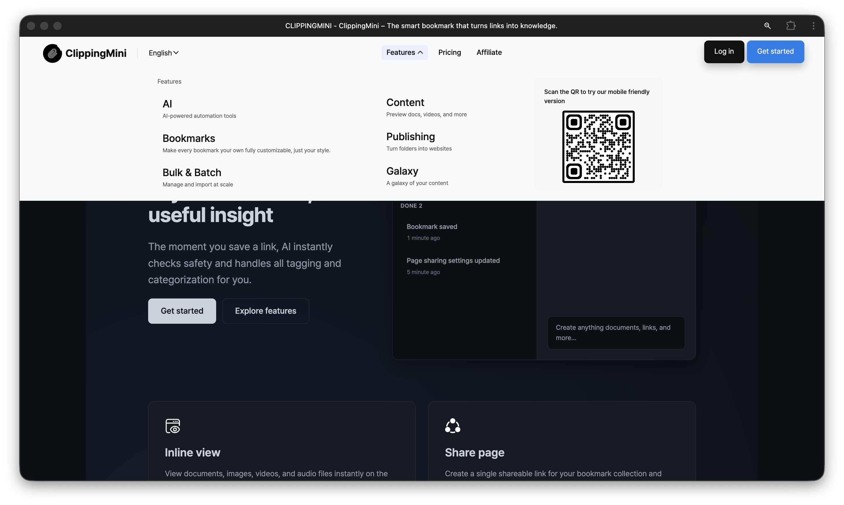Image resolution: width=844 pixels, height=505 pixels.
Task: Click the mobile version QR code
Action: (598, 147)
